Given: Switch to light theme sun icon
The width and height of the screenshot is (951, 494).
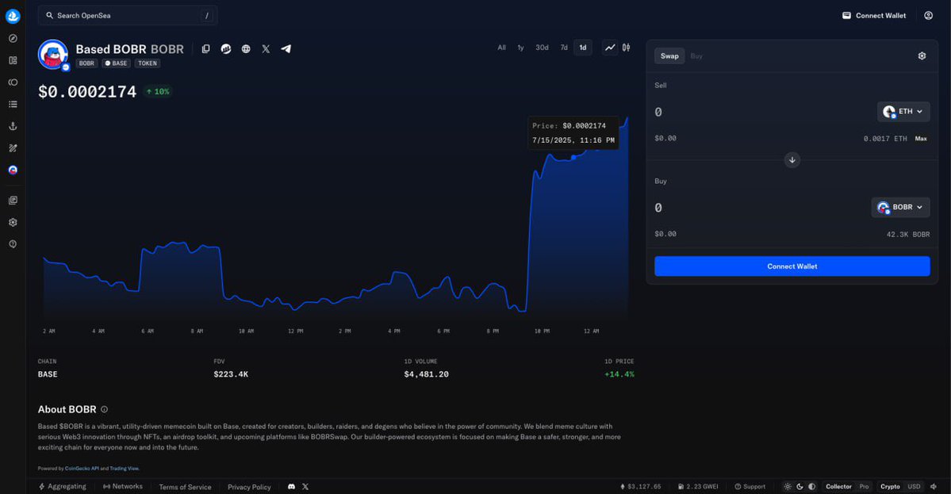Looking at the screenshot, I should click(788, 487).
